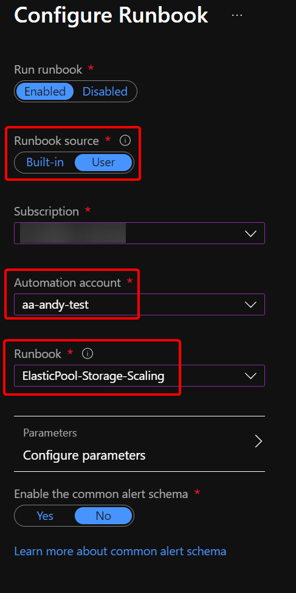Screen dimensions: 296x593
Task: Click the info icon next to Runbook source
Action: click(125, 141)
